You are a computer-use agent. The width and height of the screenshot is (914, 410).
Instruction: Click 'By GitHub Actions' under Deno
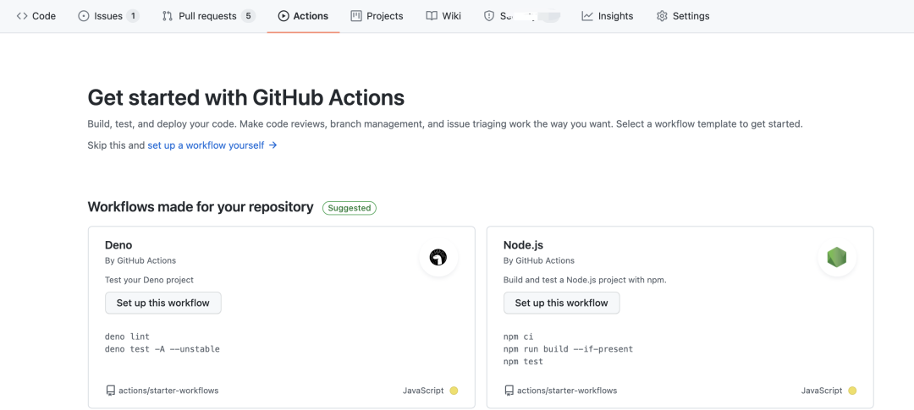pos(140,260)
